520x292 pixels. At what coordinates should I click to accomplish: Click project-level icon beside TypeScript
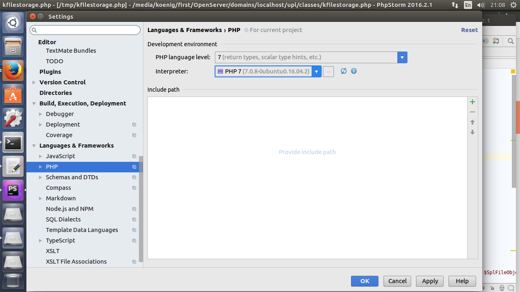[x=134, y=240]
